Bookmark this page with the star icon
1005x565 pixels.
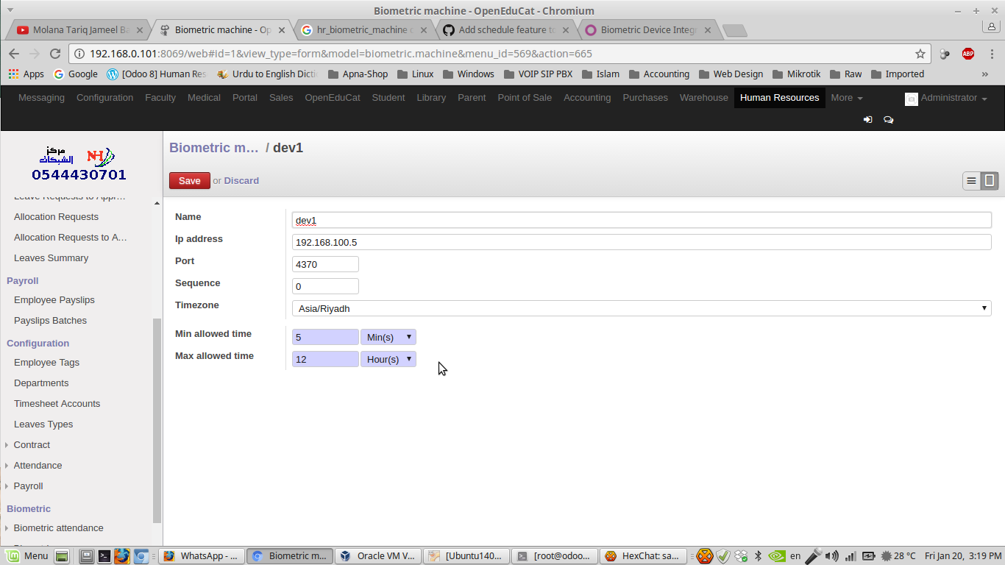[x=920, y=54]
